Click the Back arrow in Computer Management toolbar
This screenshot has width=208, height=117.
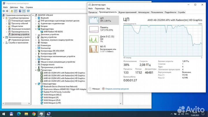click(4, 11)
